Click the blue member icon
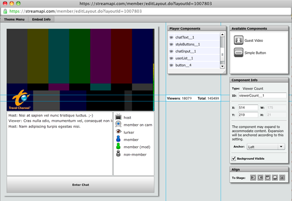 118,139
